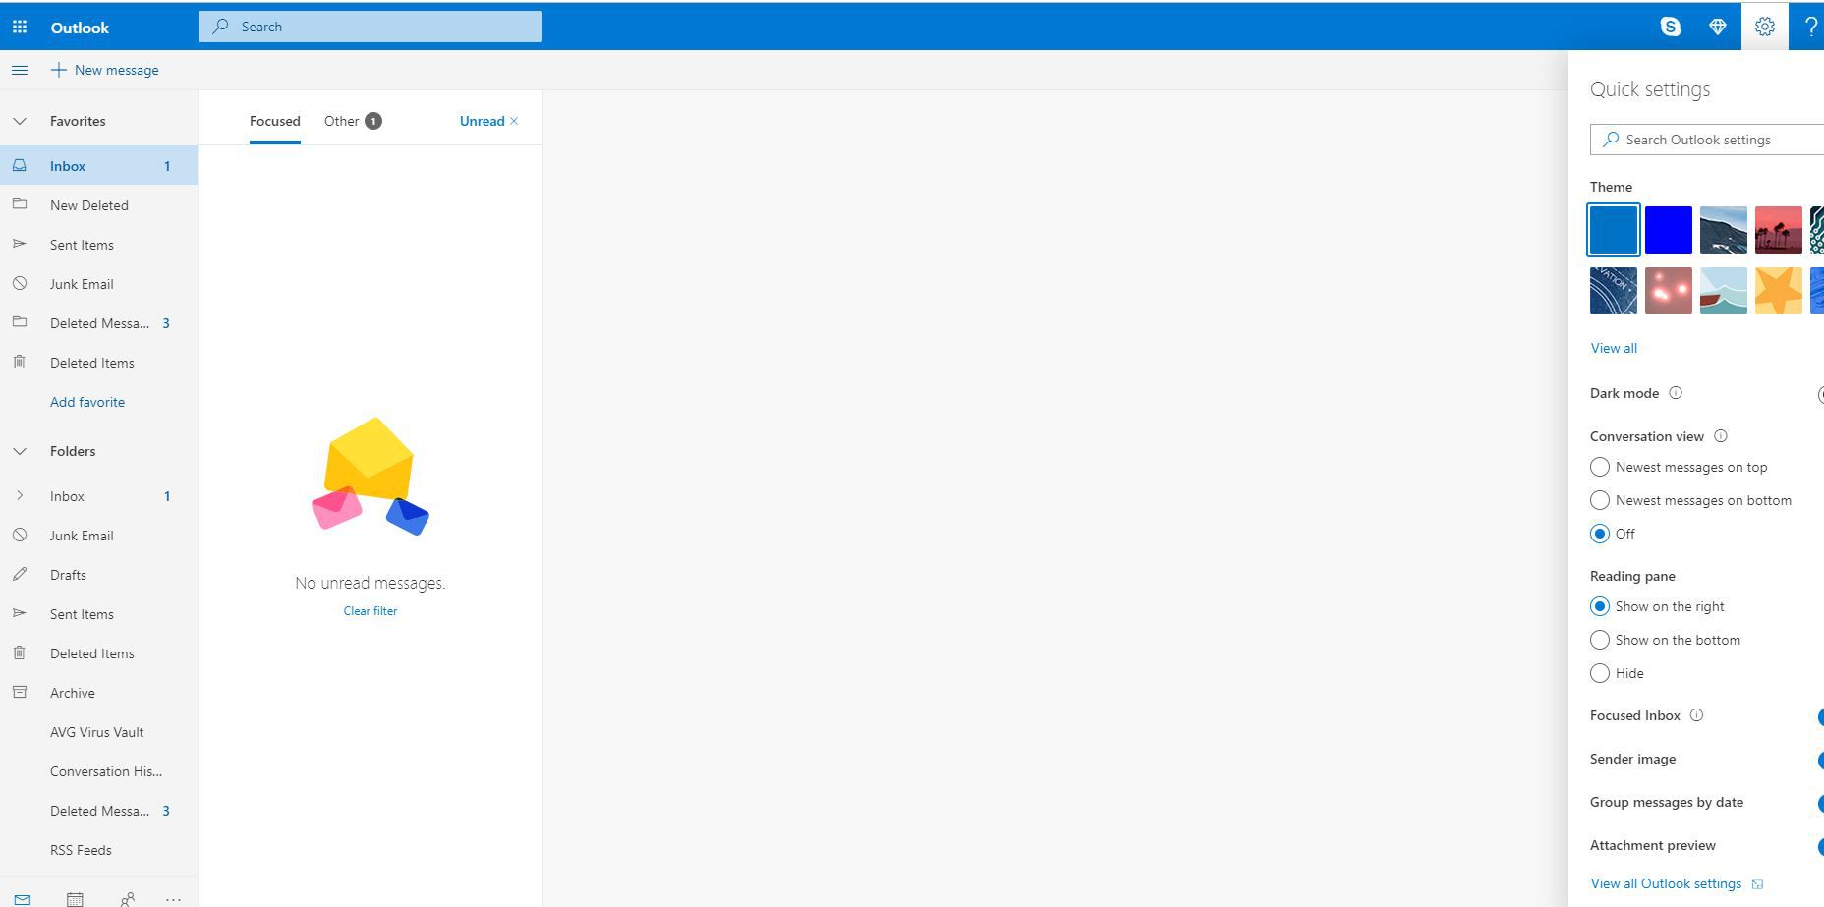Click the search magnifier icon in header
This screenshot has width=1824, height=907.
(221, 27)
